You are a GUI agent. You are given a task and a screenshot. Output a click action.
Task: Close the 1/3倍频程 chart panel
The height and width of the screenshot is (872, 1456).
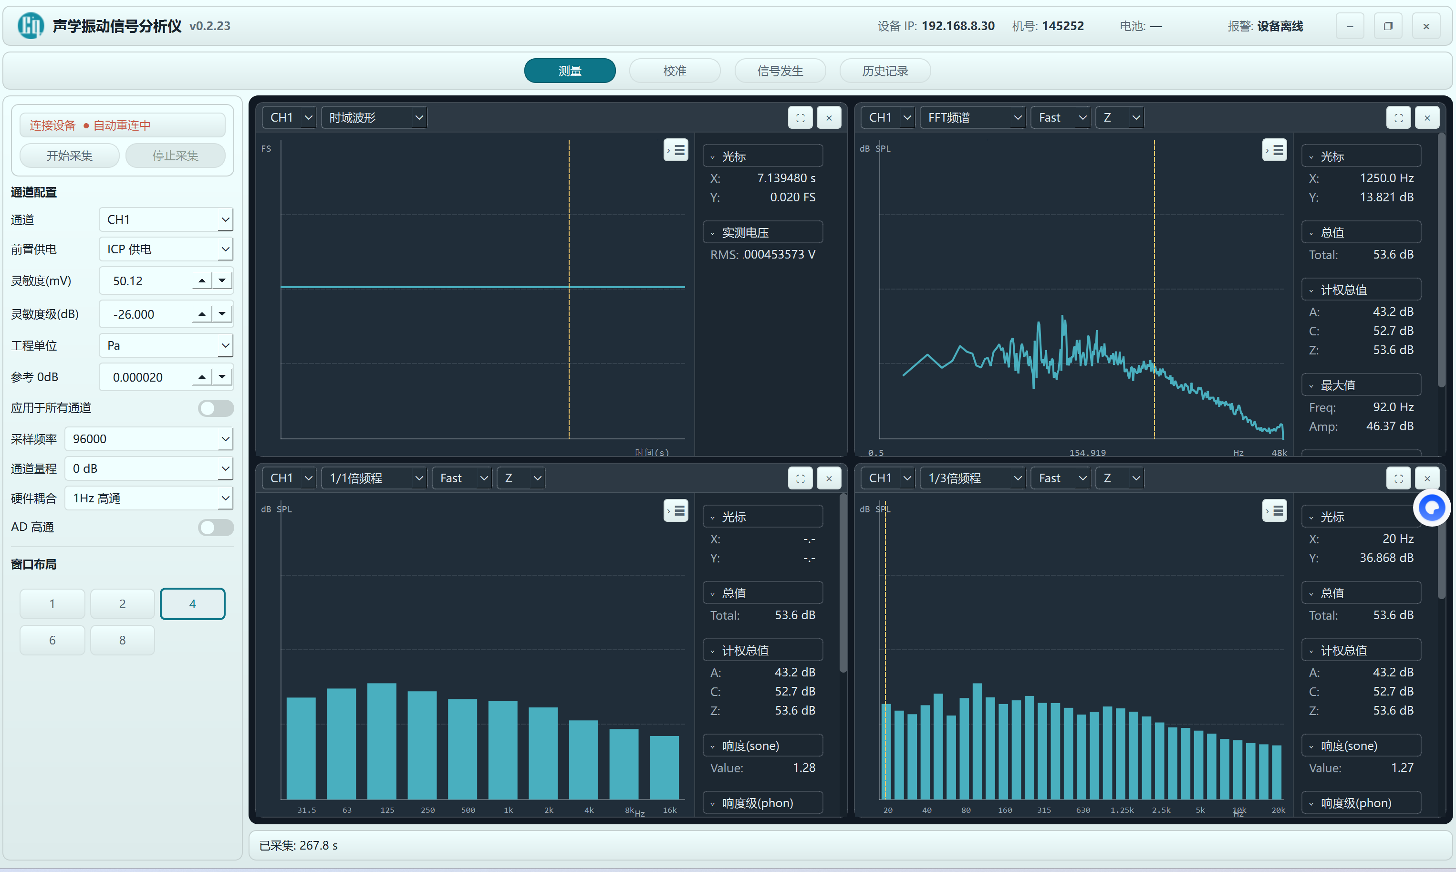1426,478
